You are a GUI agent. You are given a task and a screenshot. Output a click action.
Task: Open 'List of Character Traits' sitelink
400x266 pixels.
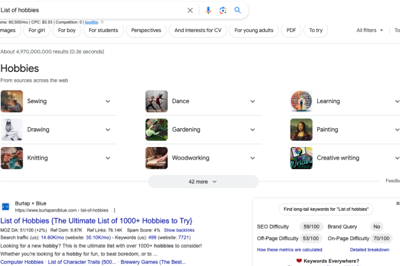(x=82, y=262)
